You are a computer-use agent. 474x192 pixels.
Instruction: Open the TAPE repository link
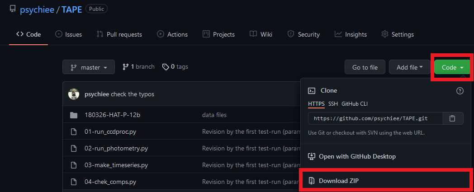(71, 9)
